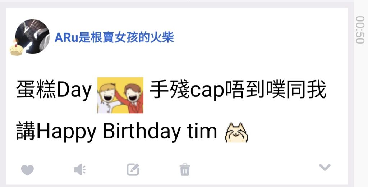This screenshot has height=187, width=368.
Task: Delete the post with the trash icon
Action: click(185, 170)
